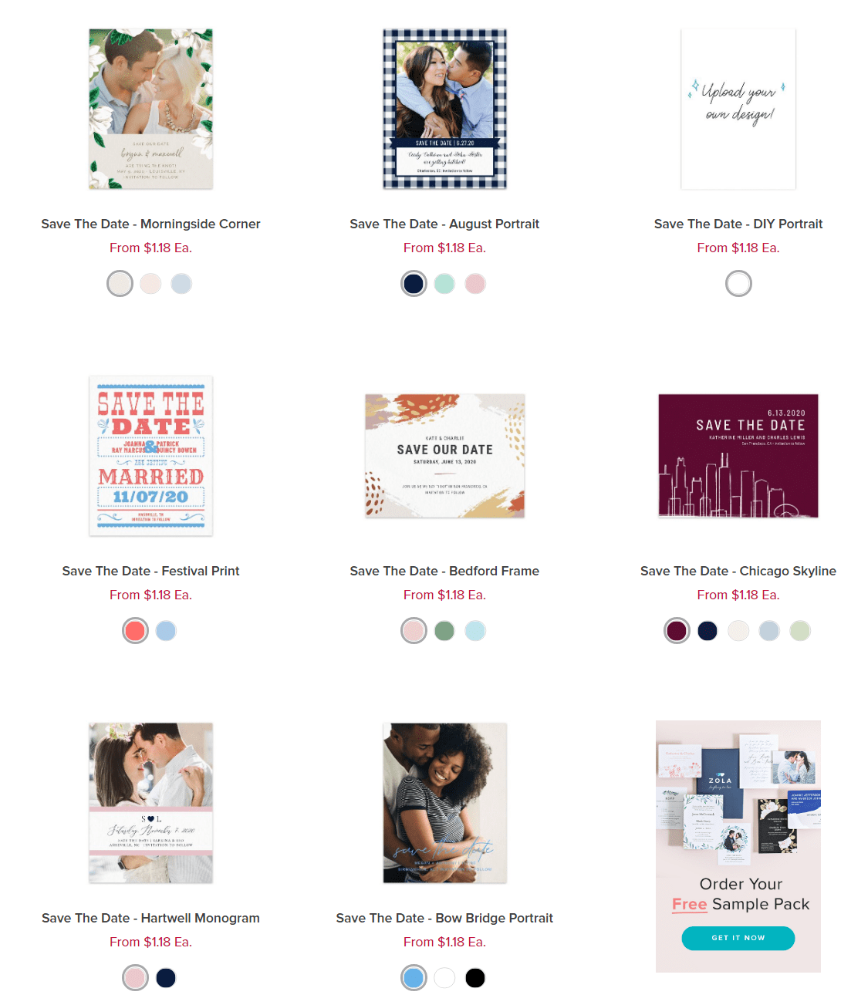
Task: Open the Save The Date - Bedford Frame link
Action: 444,571
